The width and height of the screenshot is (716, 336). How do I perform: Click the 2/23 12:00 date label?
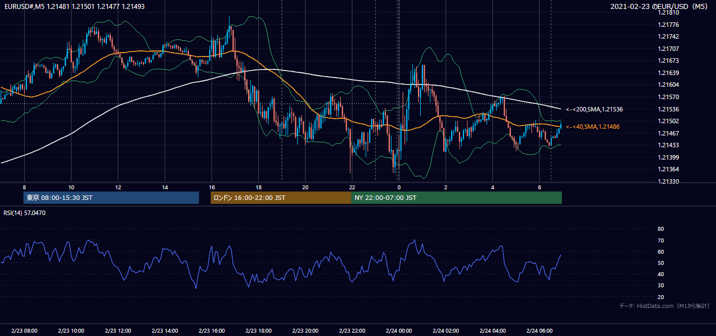pyautogui.click(x=118, y=331)
